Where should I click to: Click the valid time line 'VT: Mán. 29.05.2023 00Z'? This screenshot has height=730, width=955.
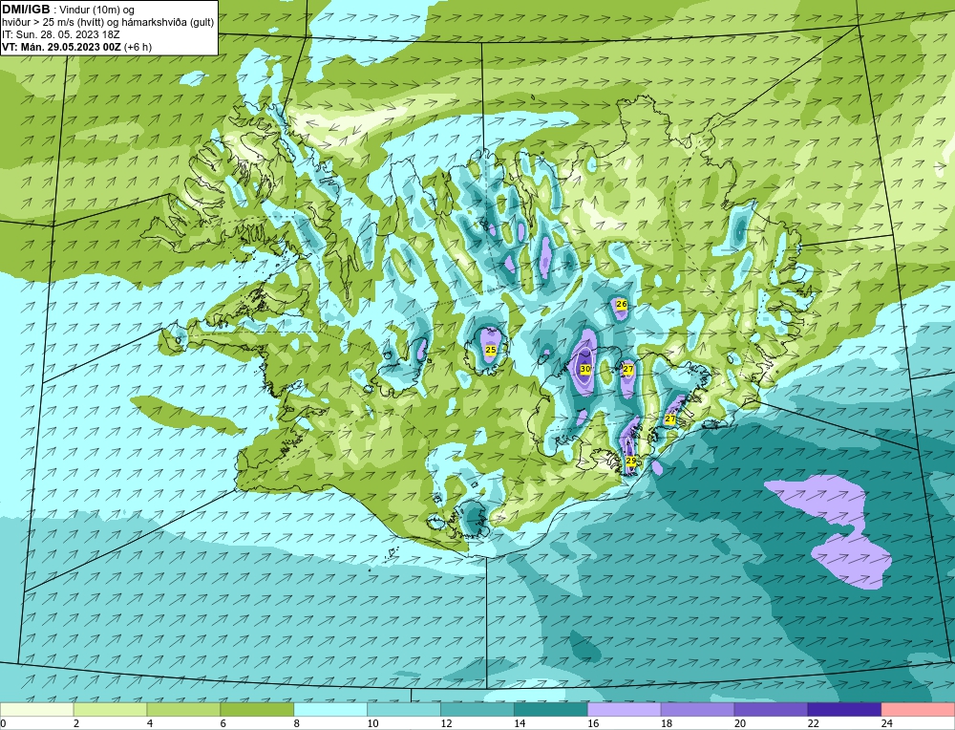click(x=61, y=47)
